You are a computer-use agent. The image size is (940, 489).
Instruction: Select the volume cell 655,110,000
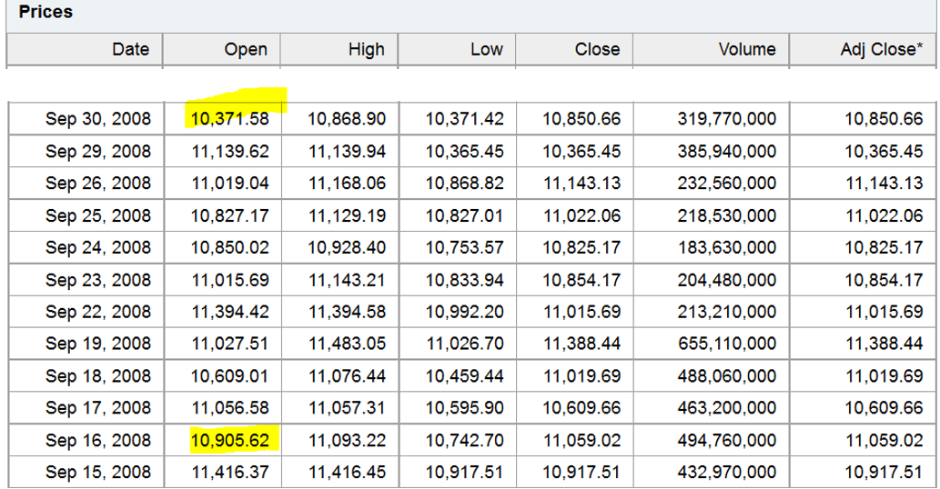click(x=727, y=344)
